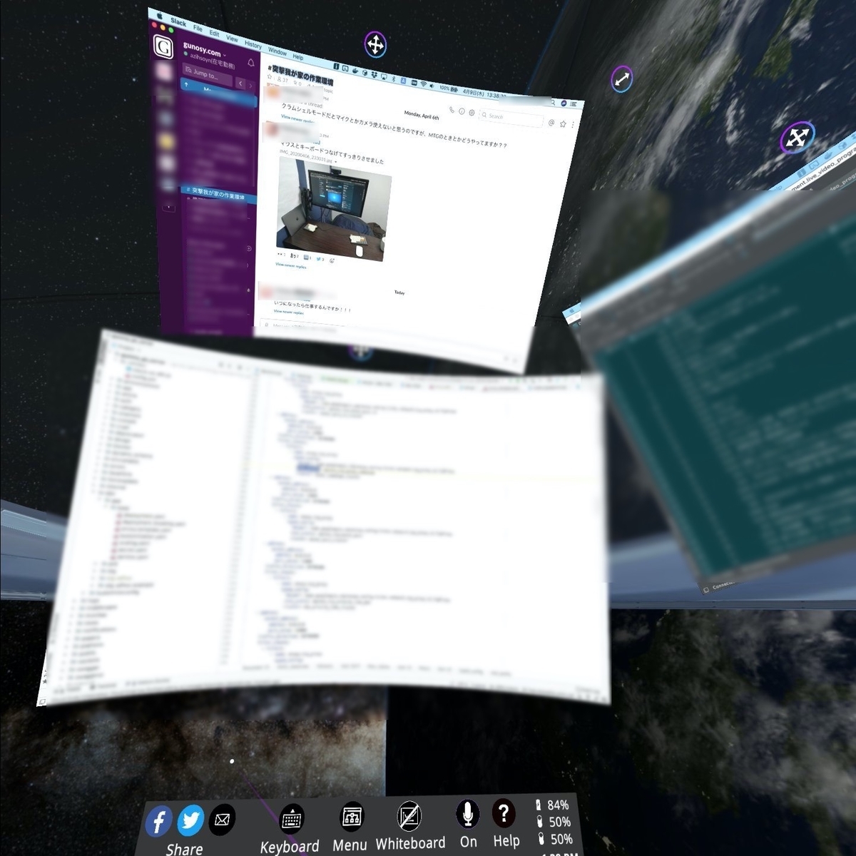The height and width of the screenshot is (856, 856).
Task: Click Twitter emoji reaction under photo
Action: (320, 259)
